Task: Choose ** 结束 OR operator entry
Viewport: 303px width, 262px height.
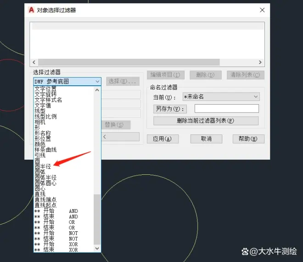Action: (x=55, y=228)
